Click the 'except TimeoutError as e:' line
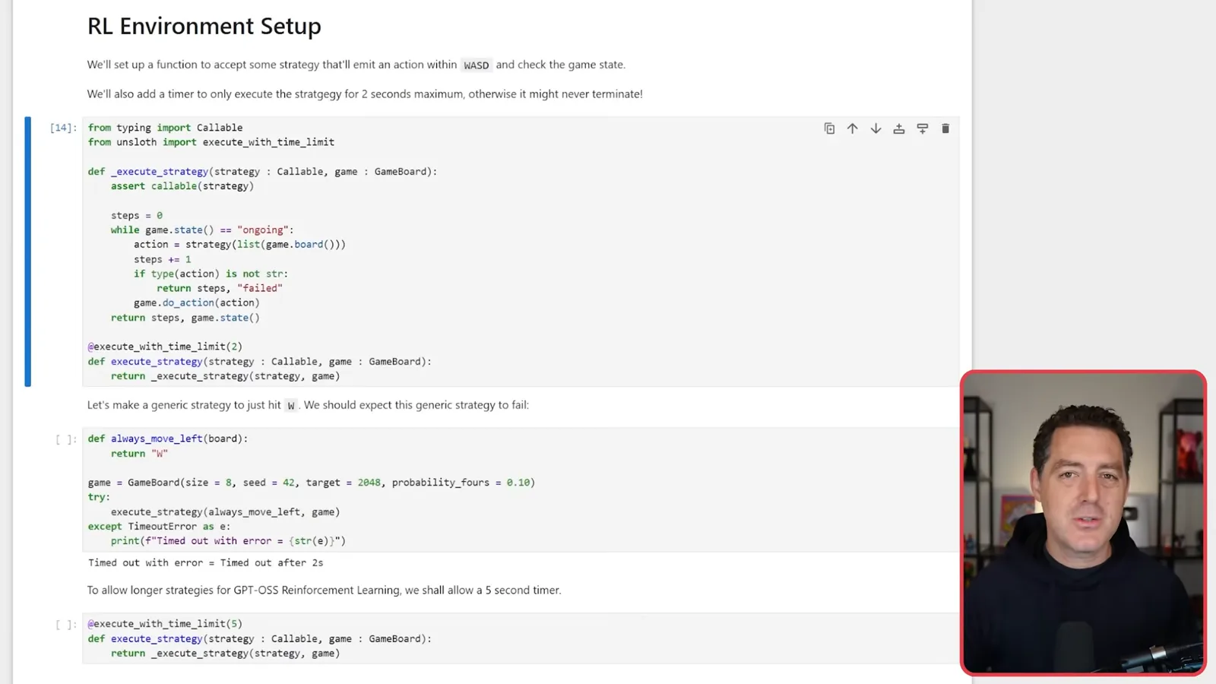Viewport: 1216px width, 684px height. click(x=159, y=527)
